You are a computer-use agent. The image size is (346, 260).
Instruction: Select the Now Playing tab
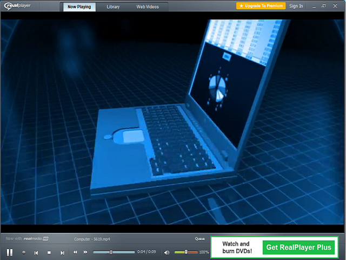point(79,7)
